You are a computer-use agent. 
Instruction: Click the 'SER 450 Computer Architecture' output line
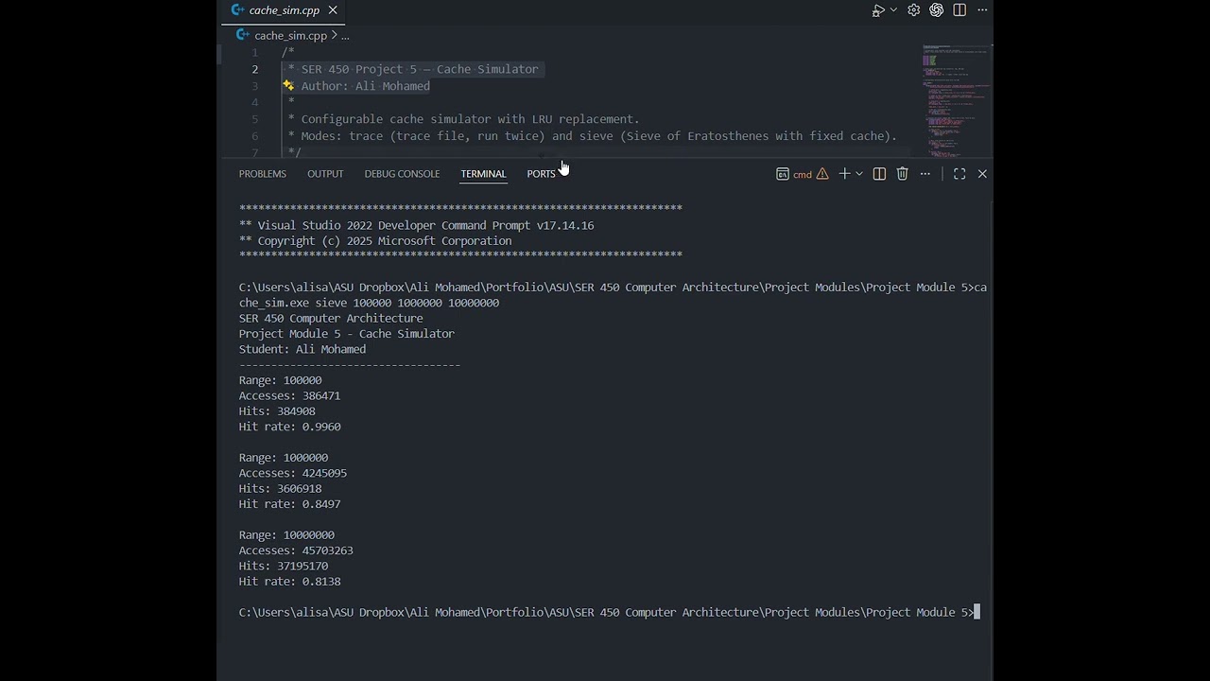331,319
